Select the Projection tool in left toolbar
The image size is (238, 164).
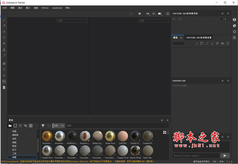click(4, 32)
